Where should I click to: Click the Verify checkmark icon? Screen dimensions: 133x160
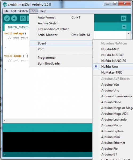click(7, 18)
